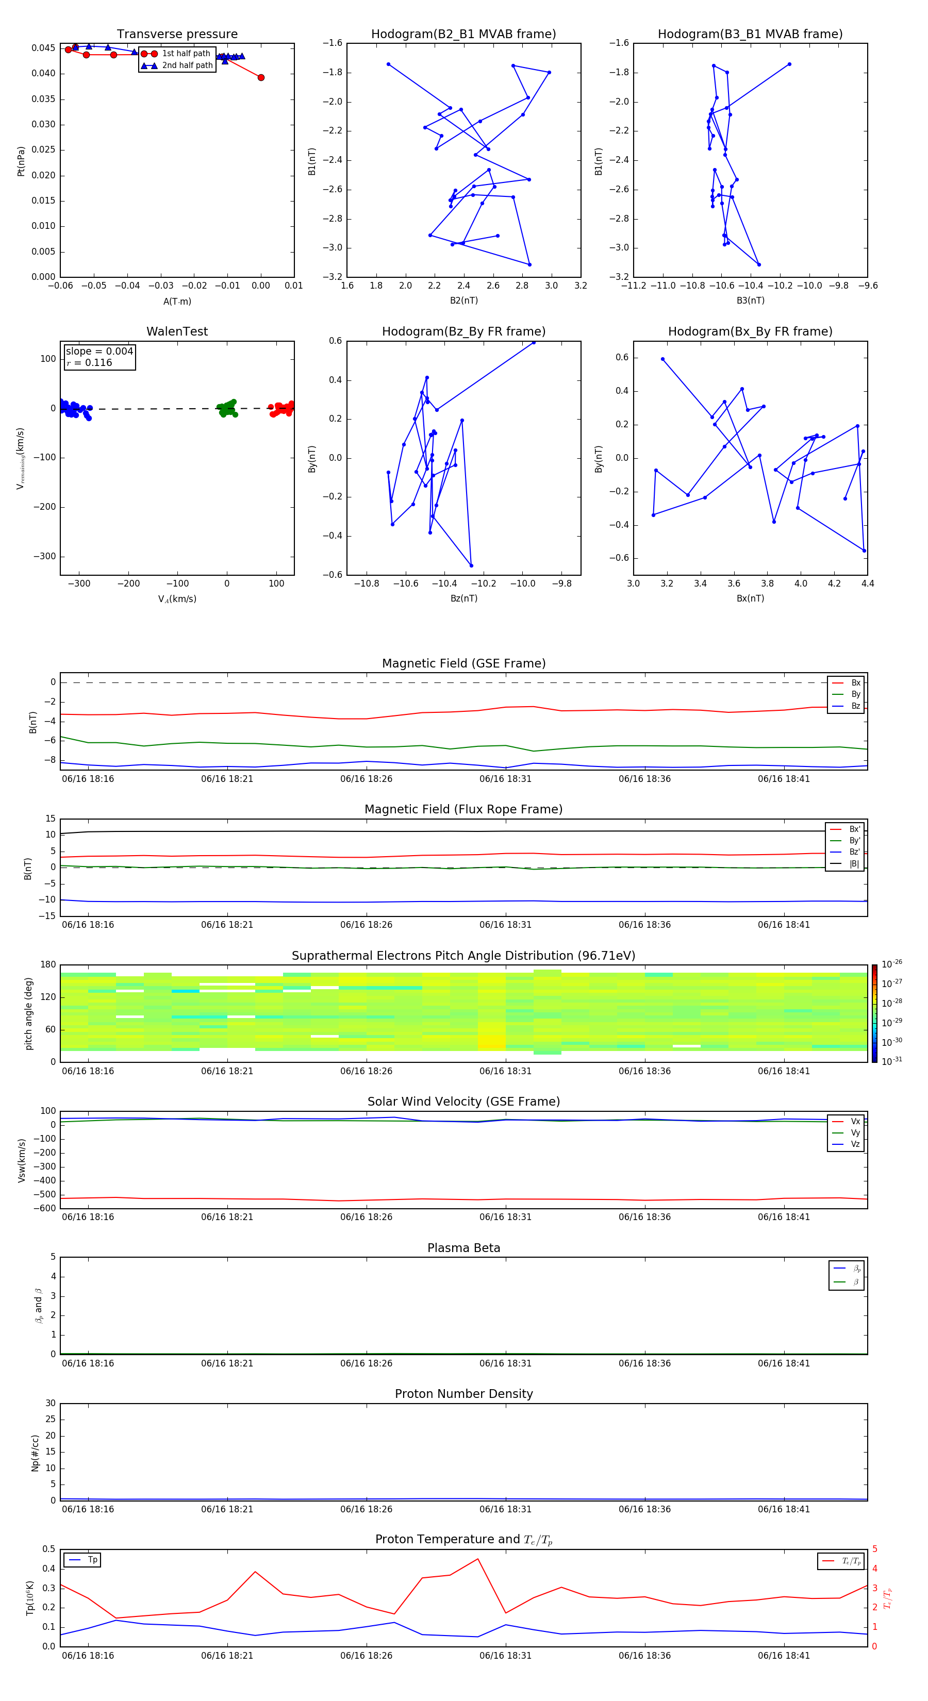Click the 'Magnetic Field (GSE Frame)' title

(x=463, y=663)
